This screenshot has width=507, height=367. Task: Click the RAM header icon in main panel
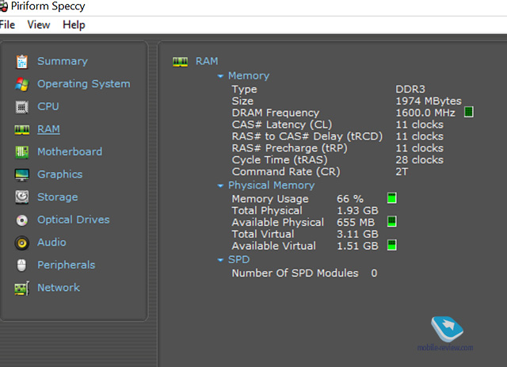coord(180,62)
